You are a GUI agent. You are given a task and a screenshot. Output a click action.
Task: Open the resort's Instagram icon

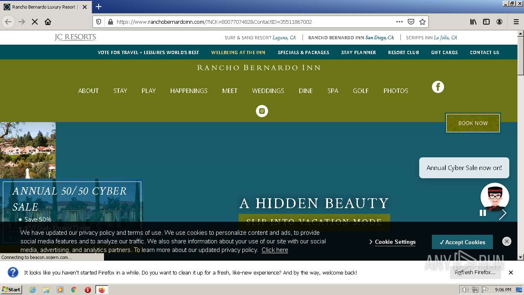coord(262,111)
